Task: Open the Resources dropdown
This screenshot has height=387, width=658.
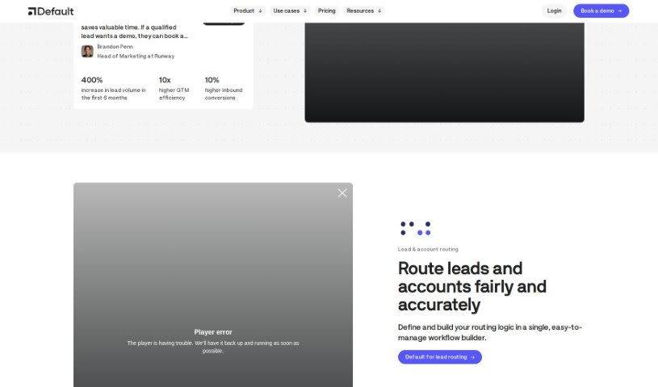Action: pos(364,11)
